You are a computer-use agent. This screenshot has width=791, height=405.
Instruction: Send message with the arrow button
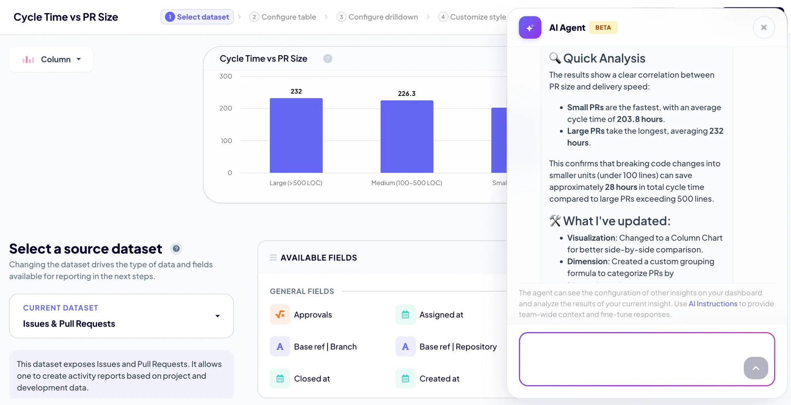click(756, 368)
